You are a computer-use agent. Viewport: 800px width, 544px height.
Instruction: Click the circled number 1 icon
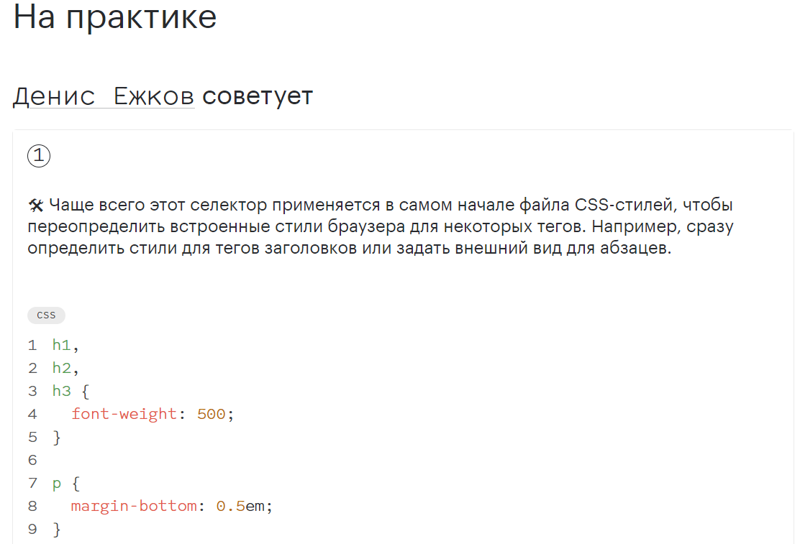tap(39, 156)
